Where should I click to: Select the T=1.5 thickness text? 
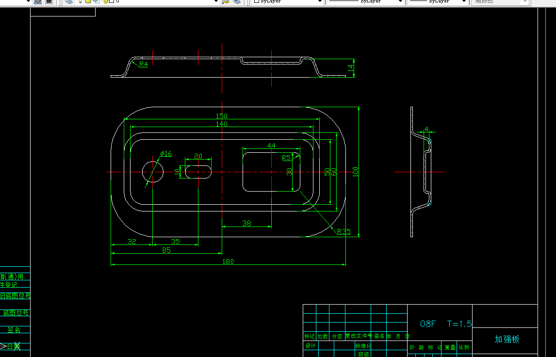459,324
